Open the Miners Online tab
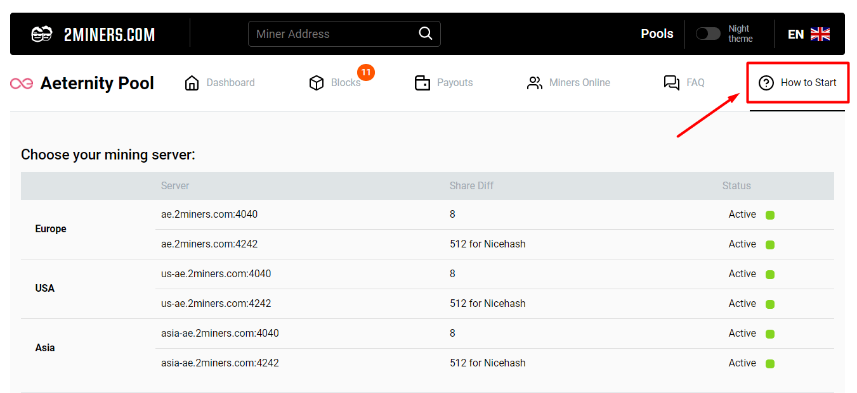 (x=579, y=83)
